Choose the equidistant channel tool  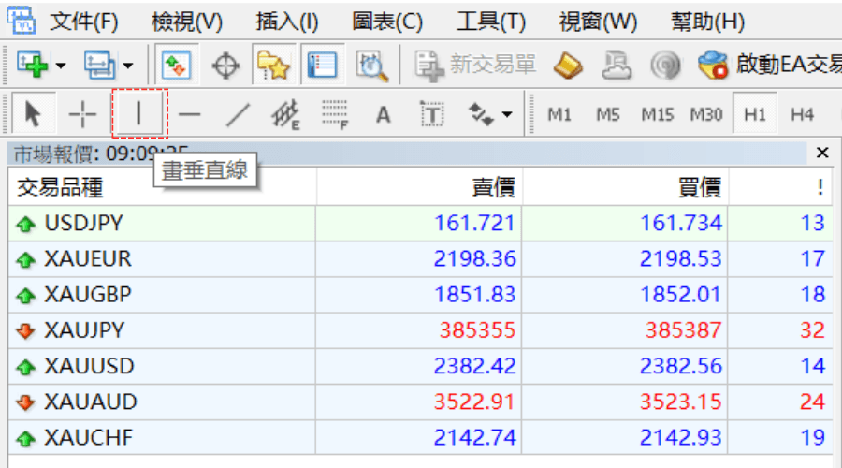(x=285, y=115)
